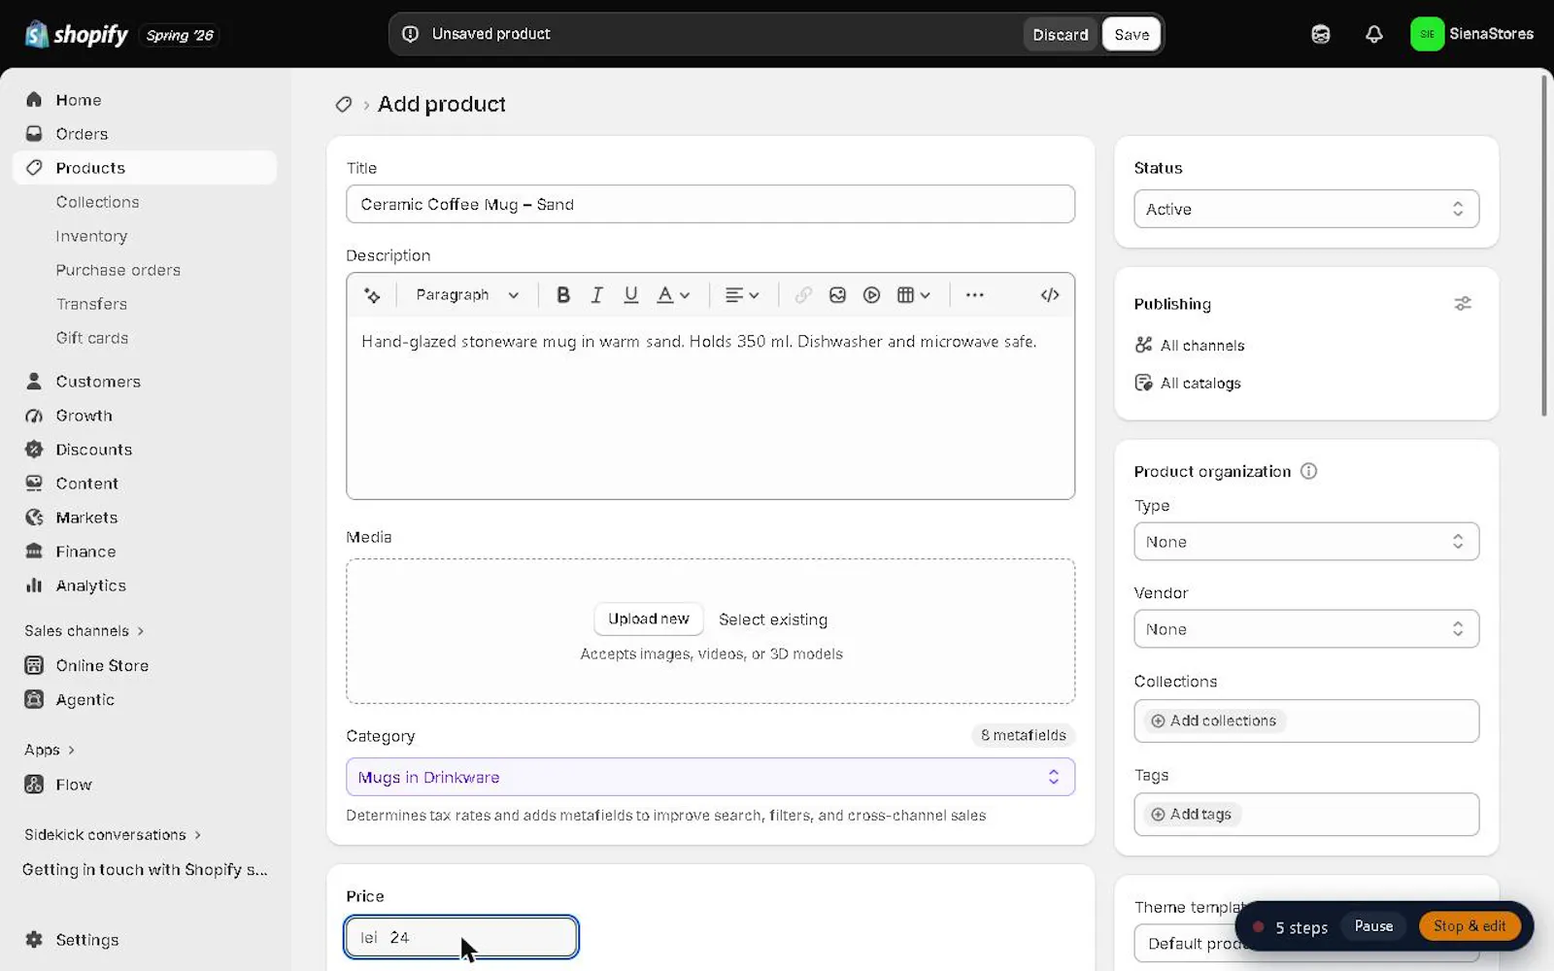Open SienaStores account avatar
The height and width of the screenshot is (971, 1554).
[x=1427, y=34]
